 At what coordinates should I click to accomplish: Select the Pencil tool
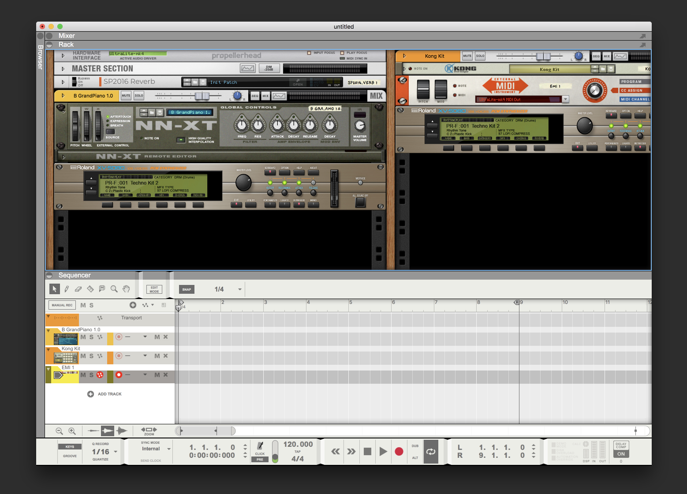67,289
